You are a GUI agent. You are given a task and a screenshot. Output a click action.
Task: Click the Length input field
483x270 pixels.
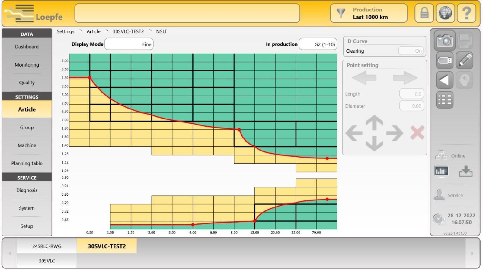(411, 94)
